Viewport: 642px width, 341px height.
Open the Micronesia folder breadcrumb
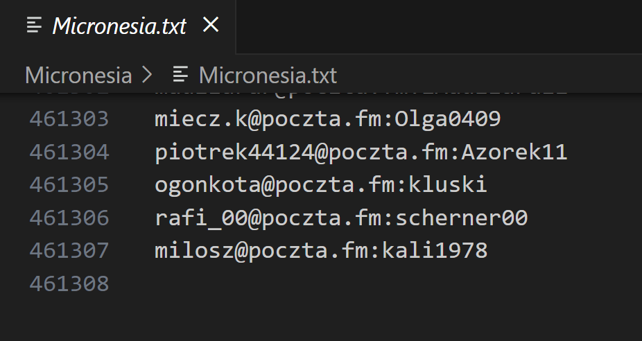(78, 74)
